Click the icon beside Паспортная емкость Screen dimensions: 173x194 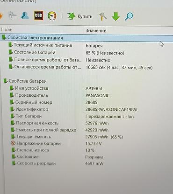pyautogui.click(x=13, y=123)
